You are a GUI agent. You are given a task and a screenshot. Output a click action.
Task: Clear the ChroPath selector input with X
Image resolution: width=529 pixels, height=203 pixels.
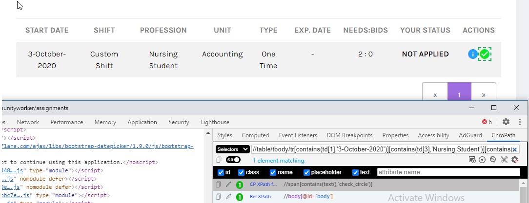tap(514, 149)
